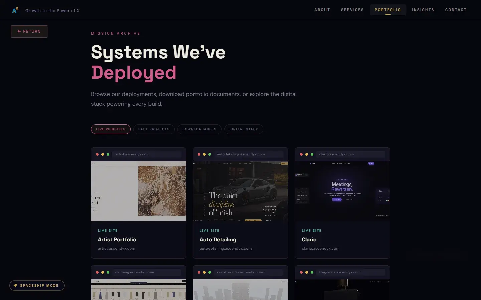Click the construction.ascendyx.com address bar

click(249, 272)
